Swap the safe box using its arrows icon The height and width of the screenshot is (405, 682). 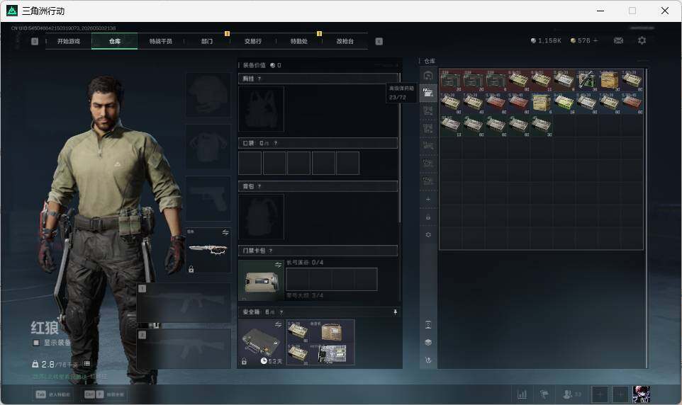pos(278,324)
